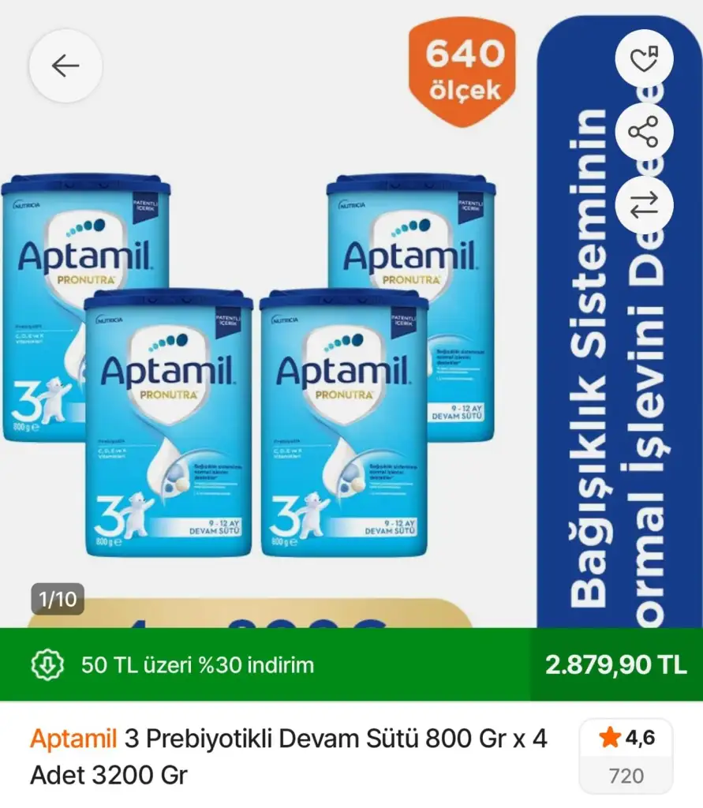The height and width of the screenshot is (808, 703).
Task: Tap the back arrow button
Action: (x=65, y=66)
